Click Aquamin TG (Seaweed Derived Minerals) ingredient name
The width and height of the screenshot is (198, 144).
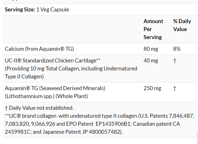pyautogui.click(x=55, y=88)
